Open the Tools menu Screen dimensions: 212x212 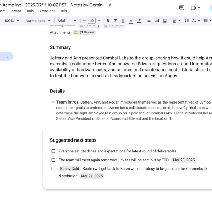pos(29,11)
